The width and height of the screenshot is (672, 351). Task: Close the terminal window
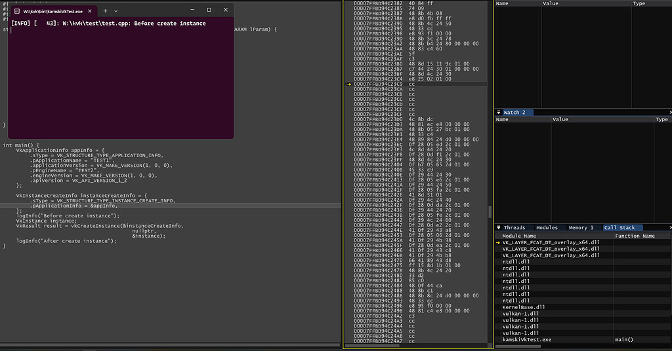coord(226,10)
